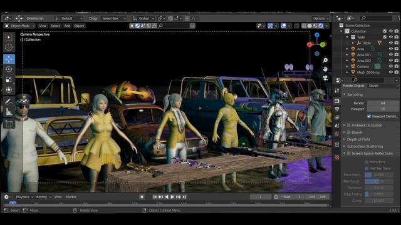Enable Ambient Occlusion checkbox

pyautogui.click(x=349, y=125)
